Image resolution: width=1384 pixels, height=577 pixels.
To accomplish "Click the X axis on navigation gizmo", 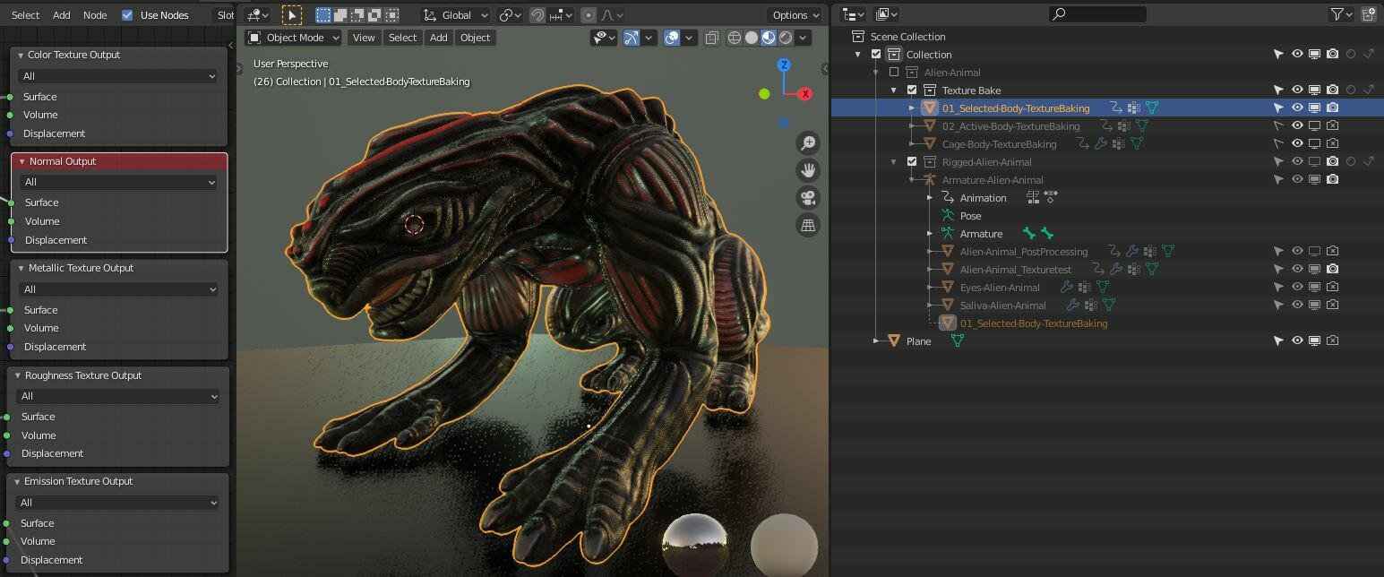I will coord(805,94).
